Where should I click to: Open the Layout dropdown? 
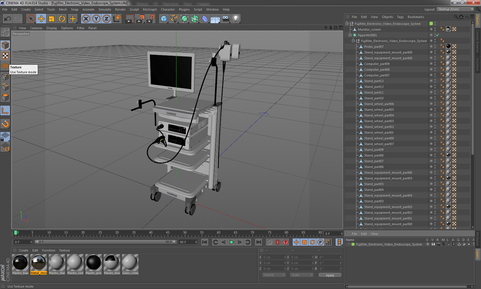(x=455, y=9)
